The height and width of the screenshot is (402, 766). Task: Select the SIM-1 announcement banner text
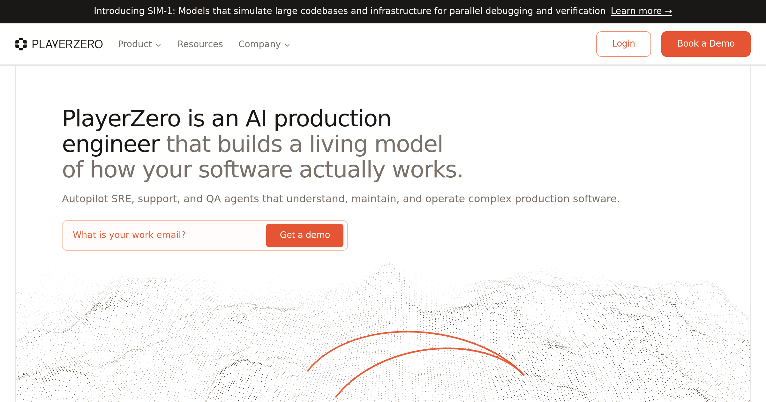(349, 11)
